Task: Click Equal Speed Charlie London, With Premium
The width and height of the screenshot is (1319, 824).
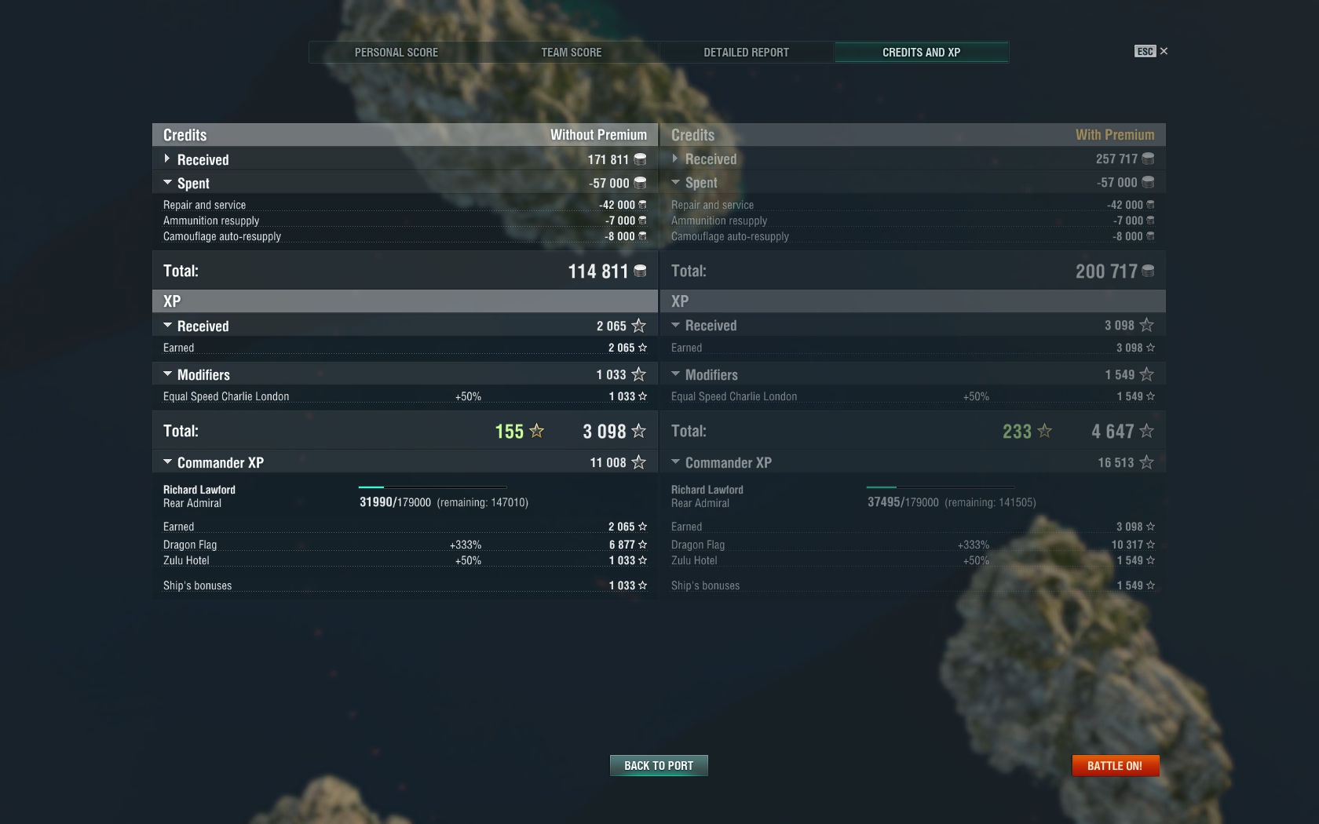Action: (913, 396)
